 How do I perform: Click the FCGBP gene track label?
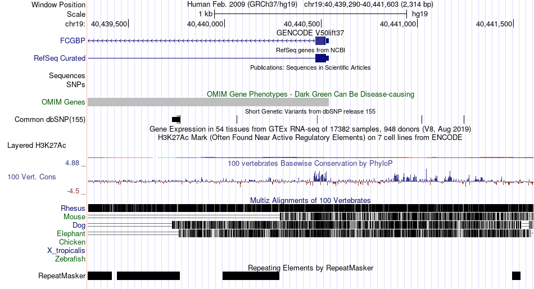click(72, 40)
